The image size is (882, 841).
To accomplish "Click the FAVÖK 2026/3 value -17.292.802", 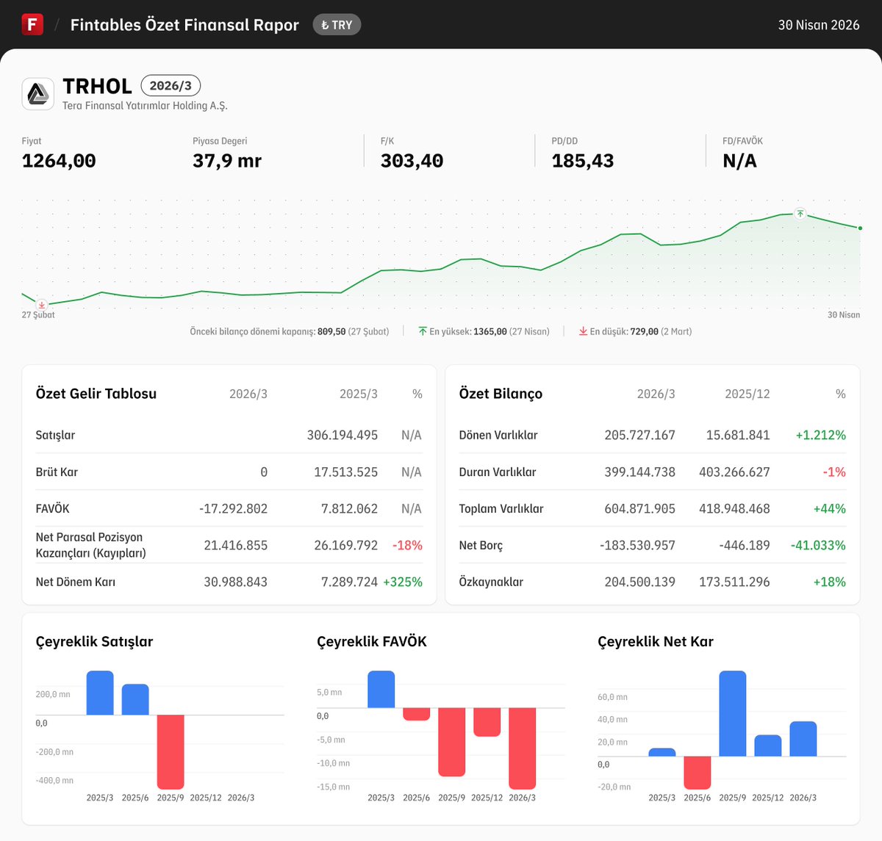I will pos(233,508).
